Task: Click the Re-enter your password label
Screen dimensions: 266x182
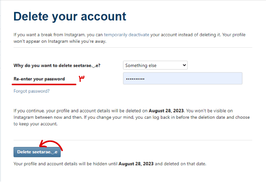Action: 39,79
